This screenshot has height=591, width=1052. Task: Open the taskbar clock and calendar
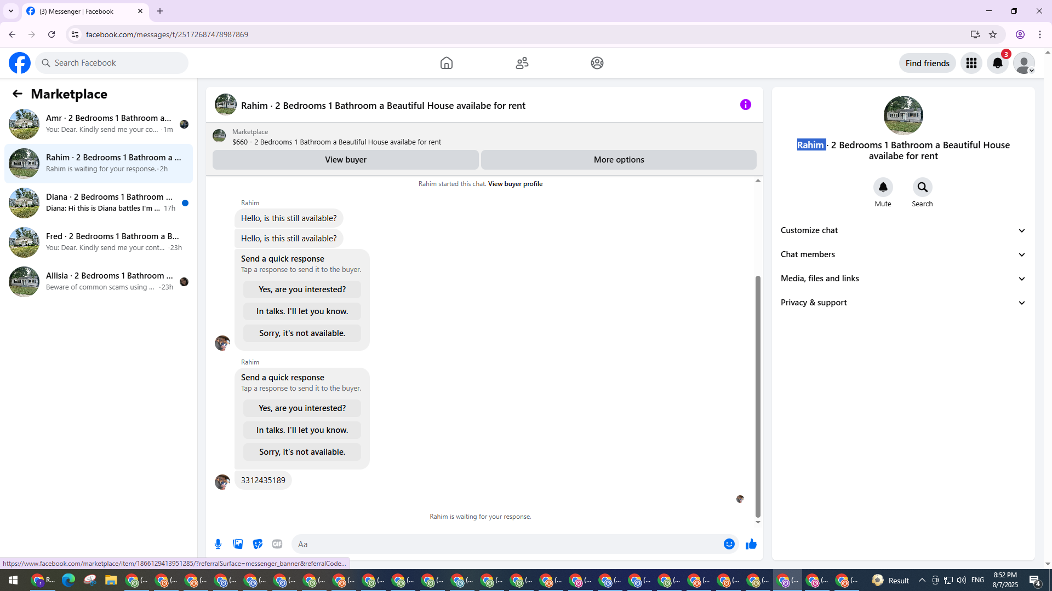tap(1005, 580)
